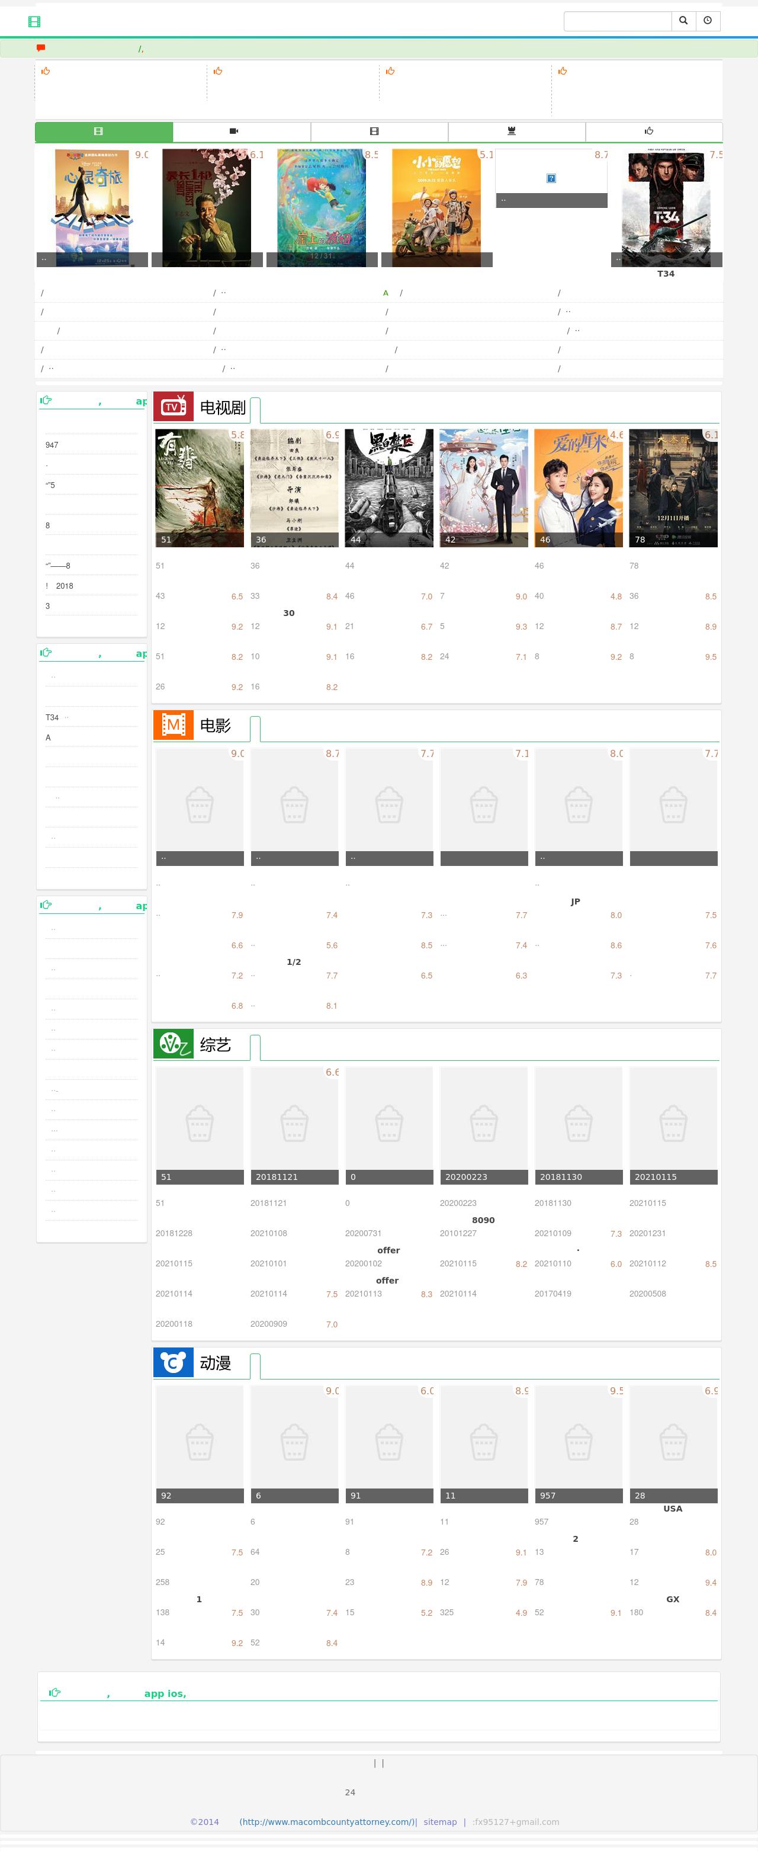The image size is (758, 1851).
Task: Click the blue 动漫 anime section icon
Action: point(173,1362)
